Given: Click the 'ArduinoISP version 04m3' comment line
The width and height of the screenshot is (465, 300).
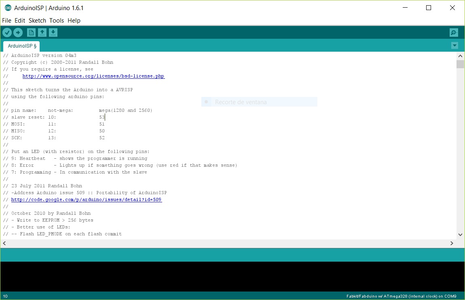Looking at the screenshot, I should [40, 55].
